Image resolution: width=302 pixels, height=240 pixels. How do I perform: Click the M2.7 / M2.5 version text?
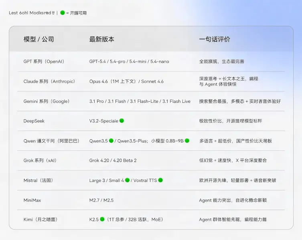point(101,200)
